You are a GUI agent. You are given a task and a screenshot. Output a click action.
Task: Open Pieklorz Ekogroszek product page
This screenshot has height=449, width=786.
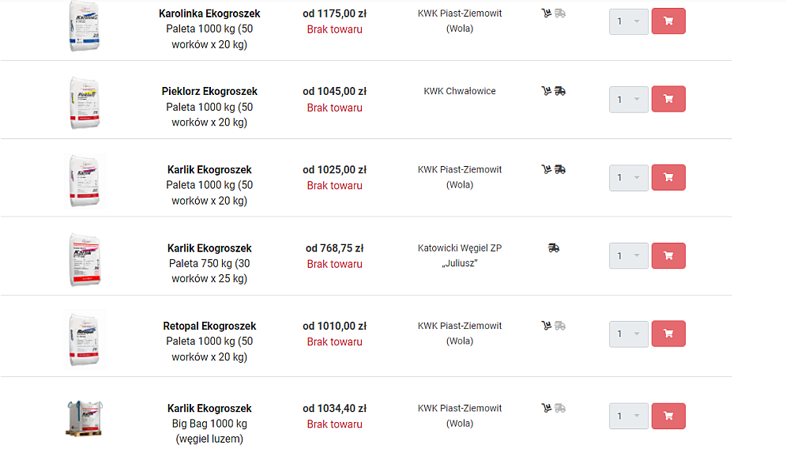pos(209,92)
